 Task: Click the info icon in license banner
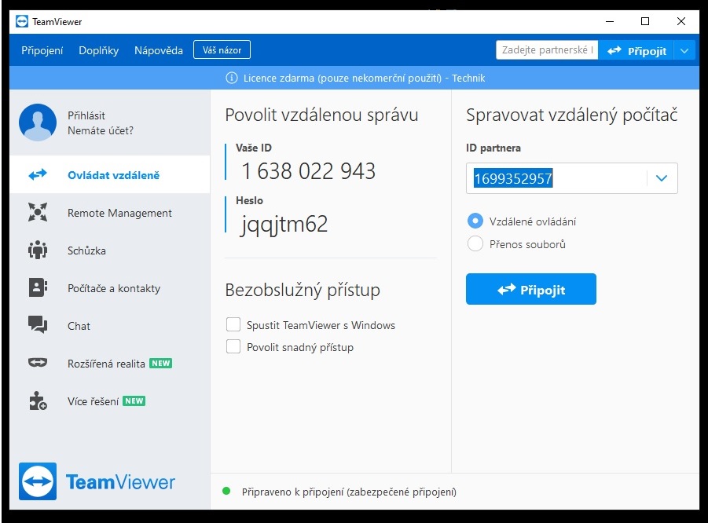[231, 78]
